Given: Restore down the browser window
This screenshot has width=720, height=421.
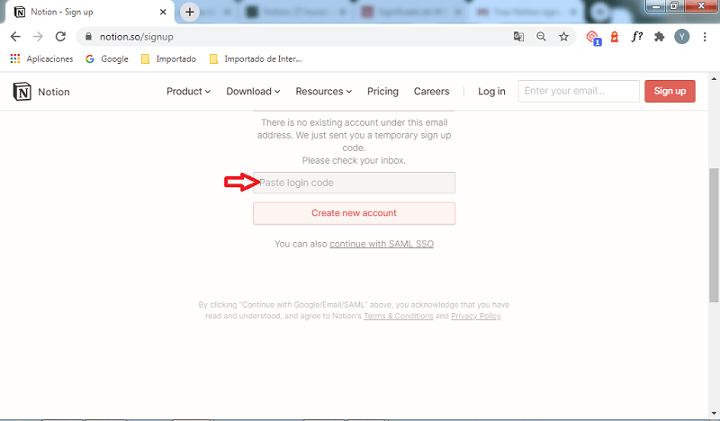Looking at the screenshot, I should click(x=674, y=5).
